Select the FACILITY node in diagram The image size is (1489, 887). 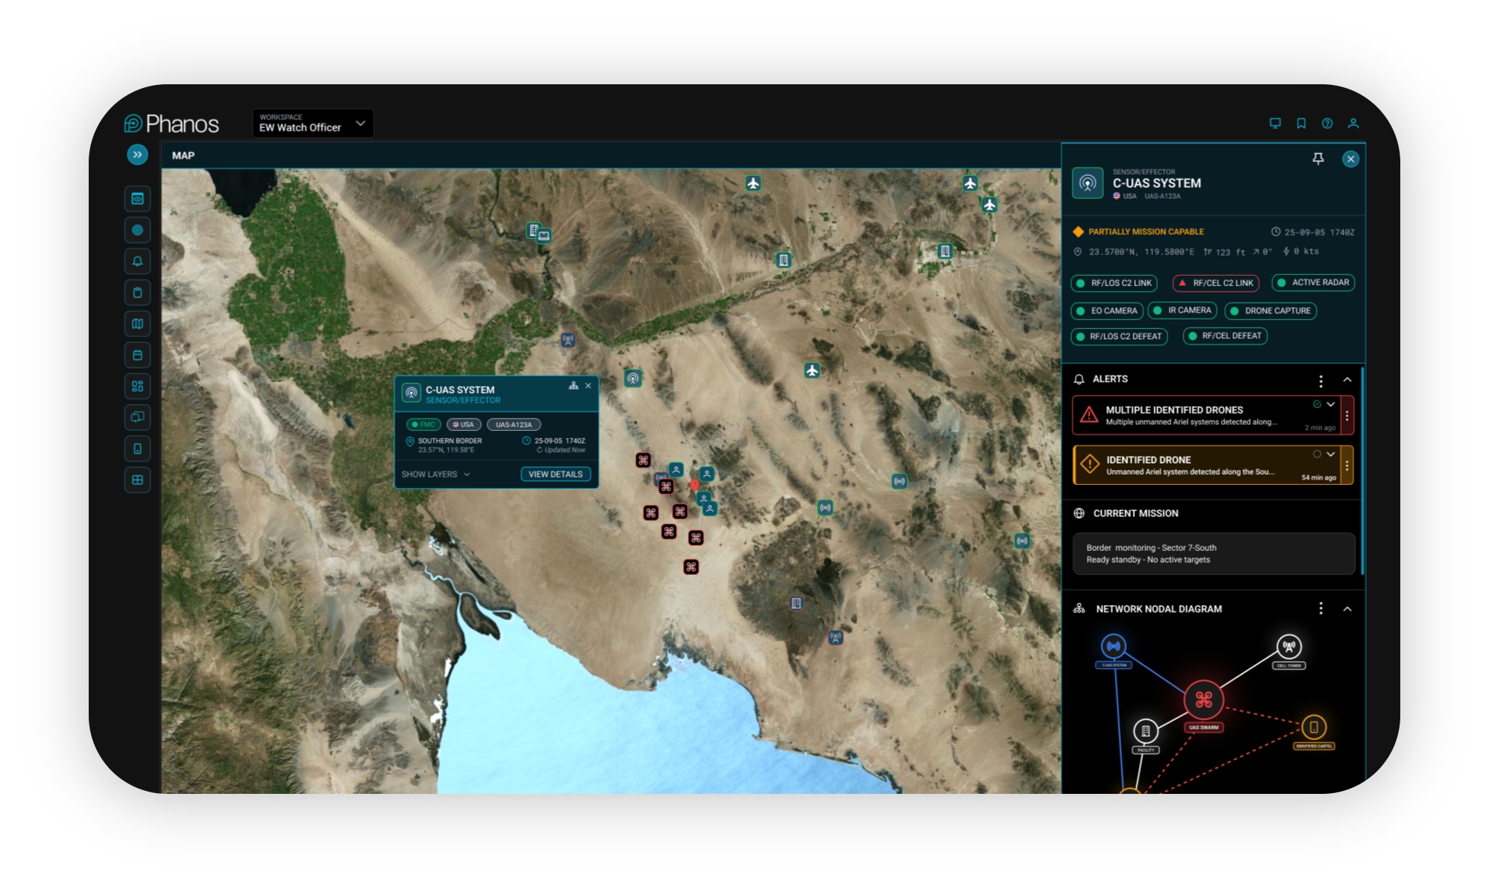(x=1145, y=731)
